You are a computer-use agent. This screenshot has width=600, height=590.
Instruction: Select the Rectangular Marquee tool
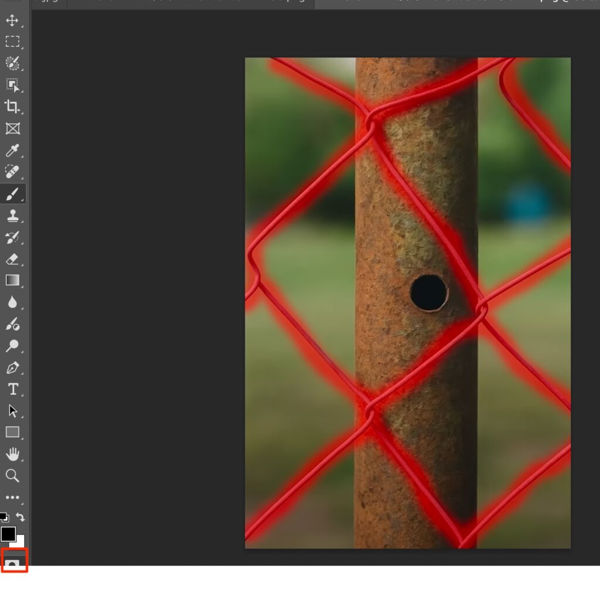click(12, 42)
